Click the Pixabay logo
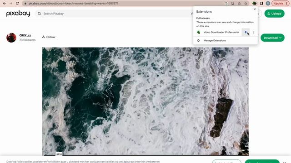The image size is (291, 163). point(18,14)
